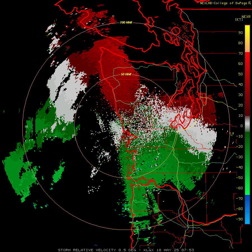The image size is (252, 252).
Task: Click the -20 value on the velocity scale
Action: point(239,147)
